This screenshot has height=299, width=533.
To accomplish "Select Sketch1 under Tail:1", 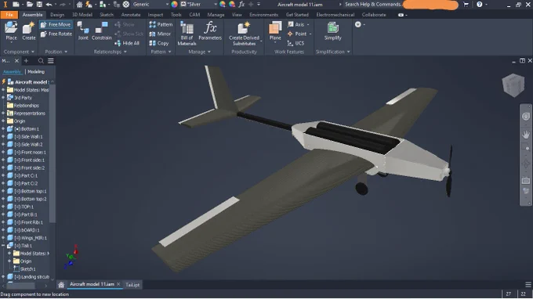I will point(24,269).
